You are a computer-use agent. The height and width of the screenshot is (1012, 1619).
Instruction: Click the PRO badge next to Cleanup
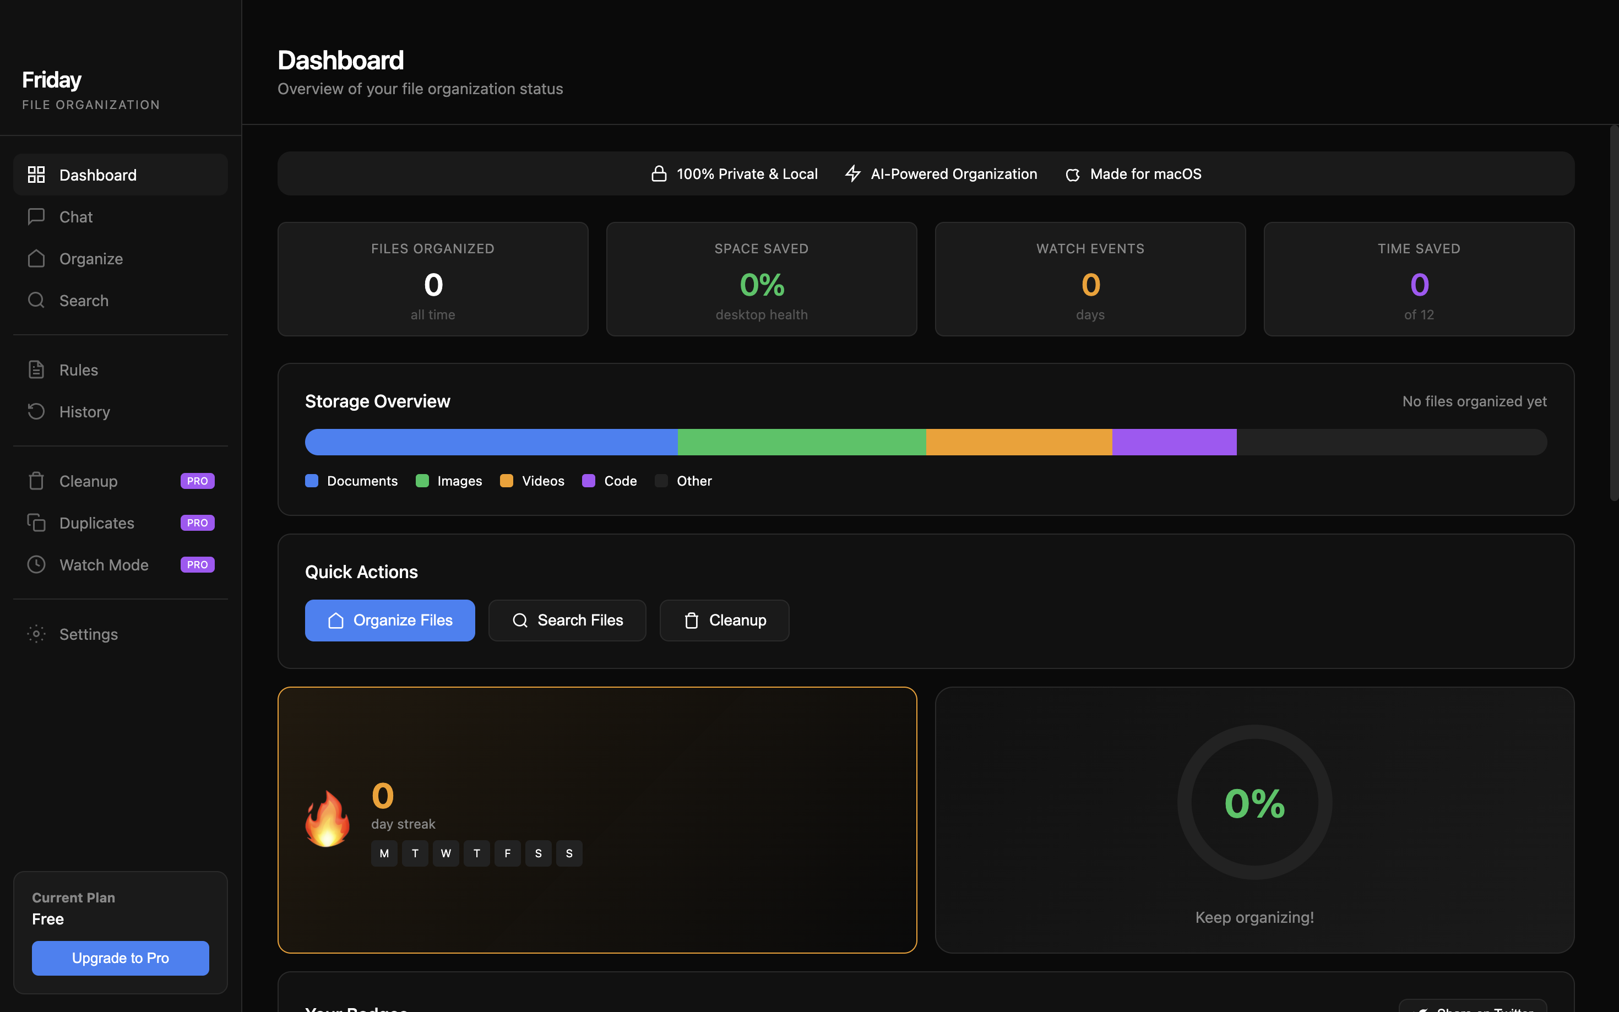click(197, 481)
